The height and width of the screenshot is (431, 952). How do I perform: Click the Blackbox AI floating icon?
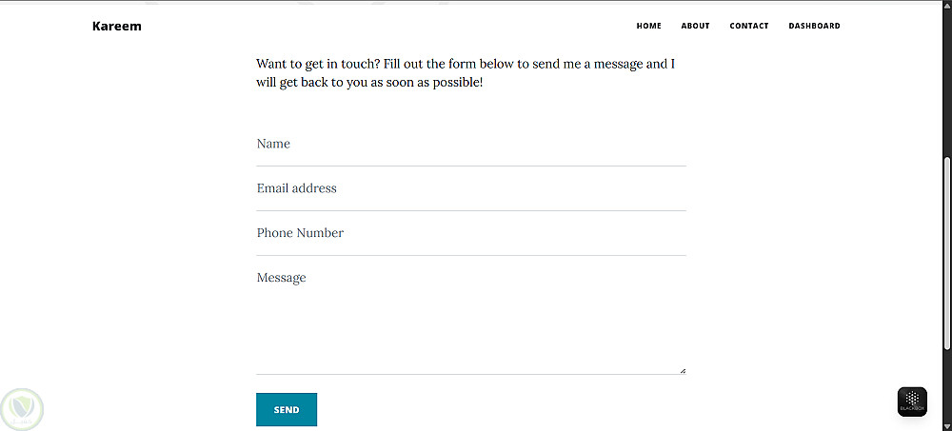click(912, 402)
